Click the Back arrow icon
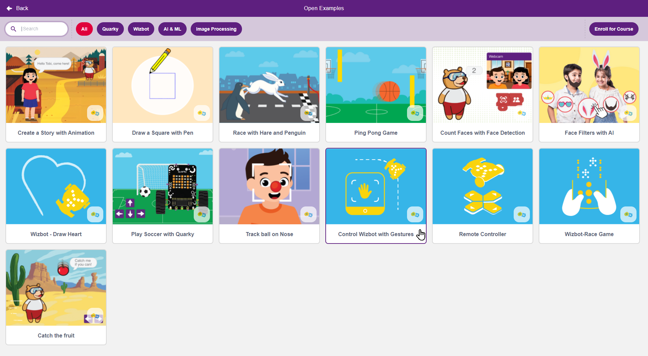This screenshot has width=648, height=356. pos(9,8)
